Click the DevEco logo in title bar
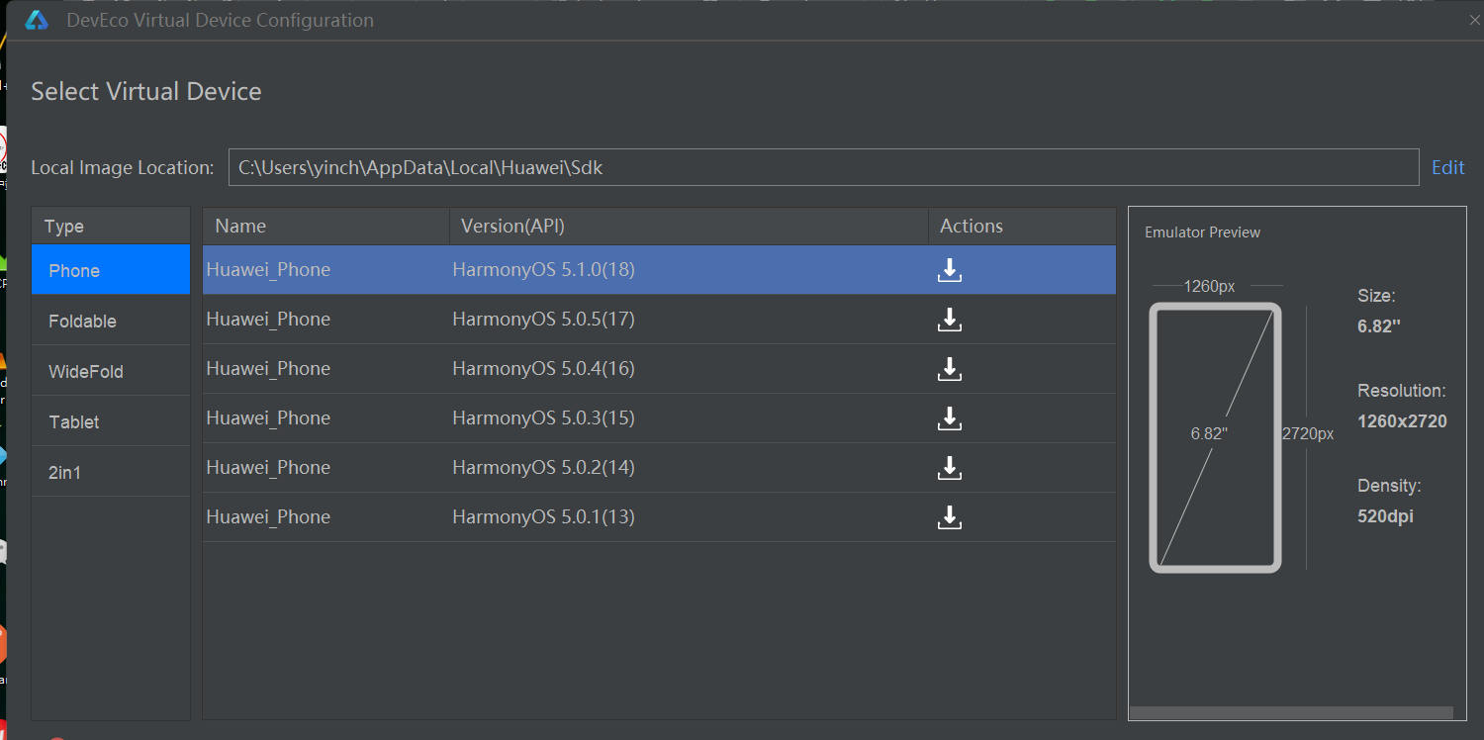Screen dimensions: 1484x740 pos(37,21)
